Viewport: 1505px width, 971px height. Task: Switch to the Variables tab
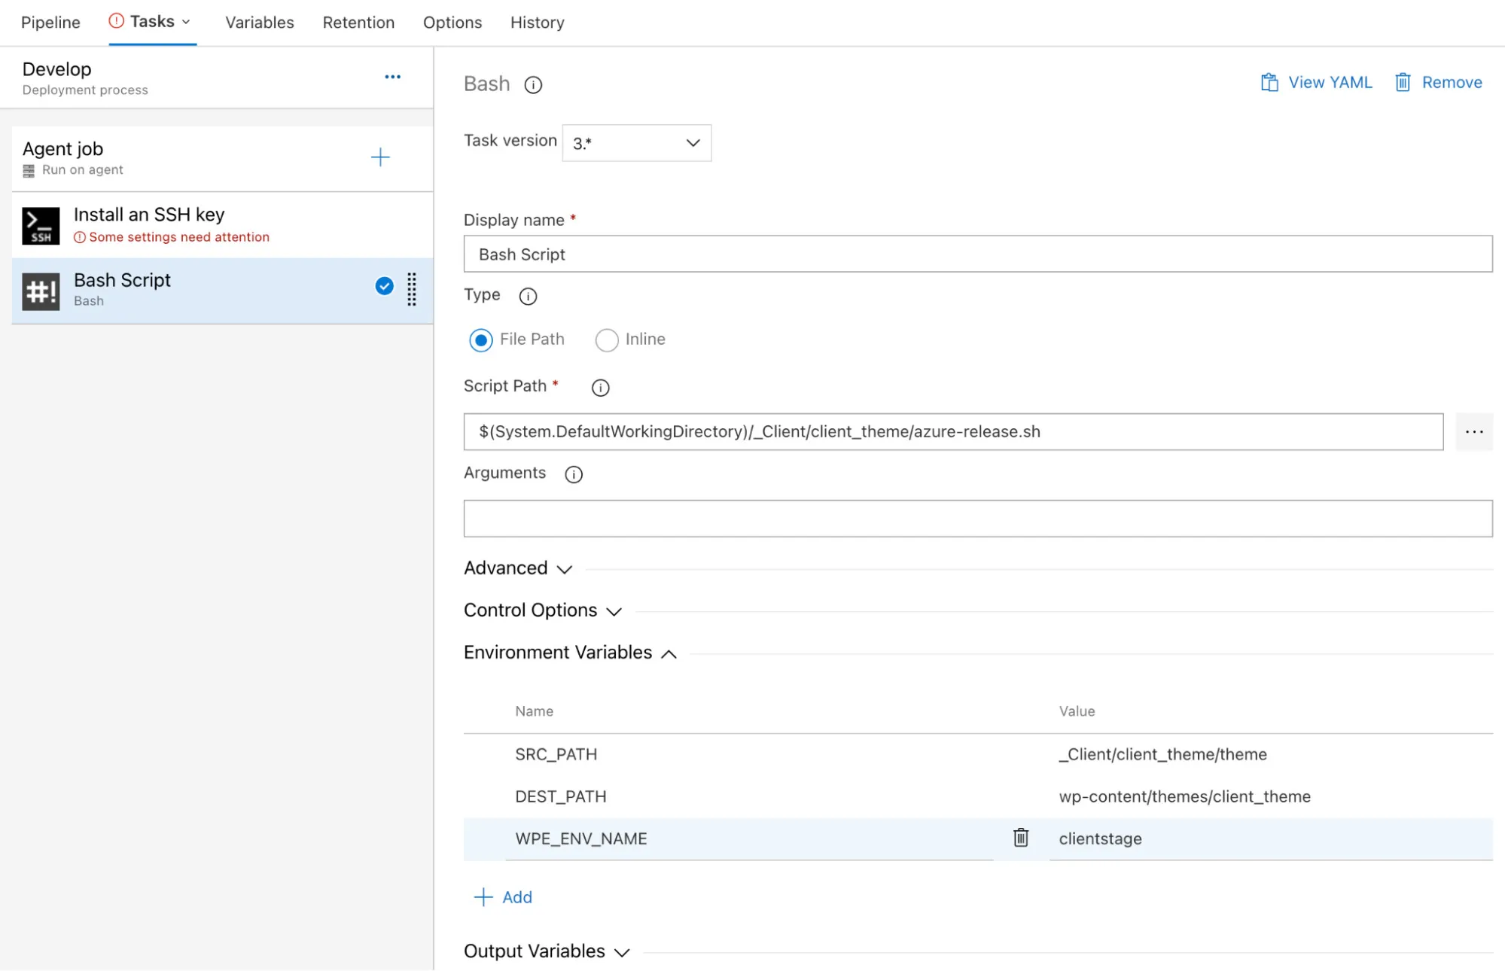(258, 22)
